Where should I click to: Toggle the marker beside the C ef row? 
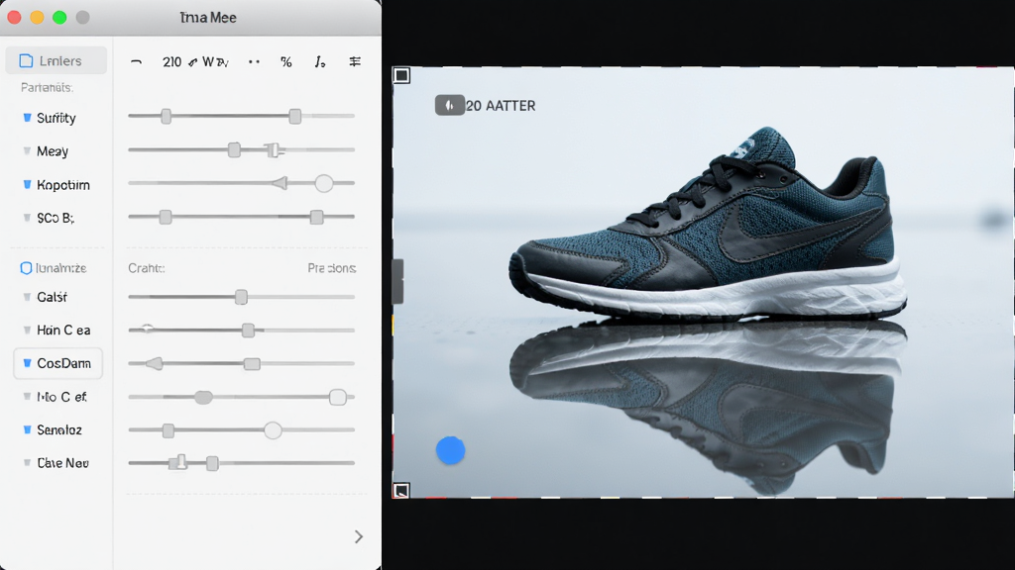point(27,397)
